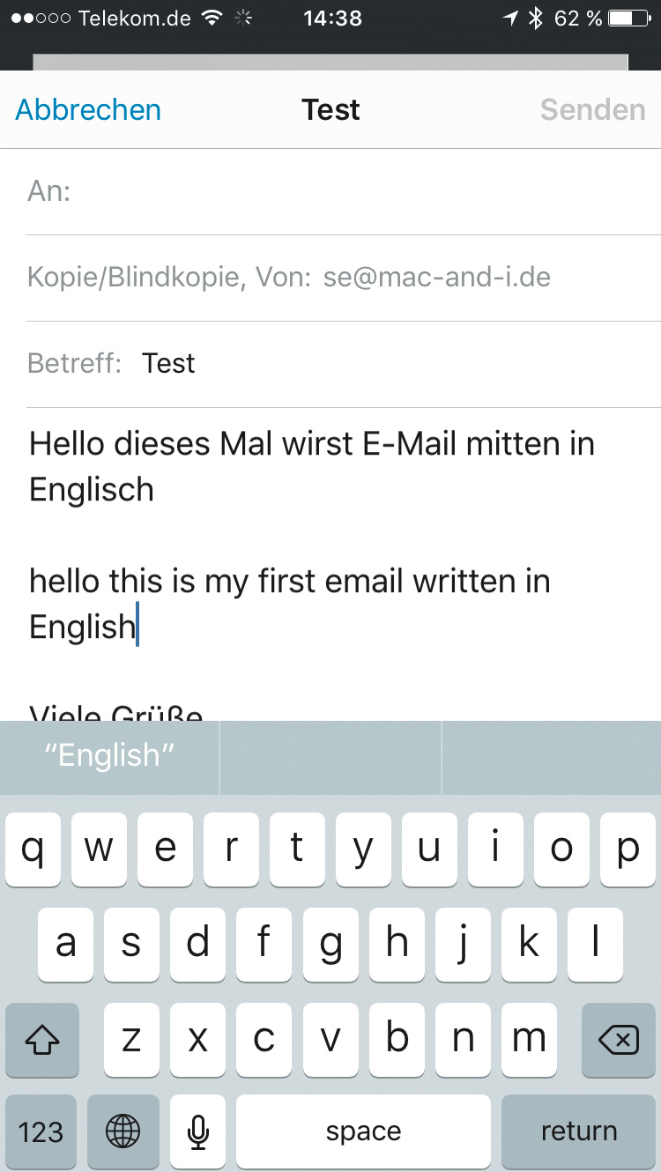Tap the Bluetooth status bar icon
The width and height of the screenshot is (661, 1172).
(x=535, y=18)
